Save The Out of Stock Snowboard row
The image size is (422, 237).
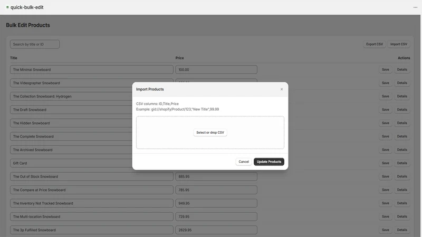[x=386, y=176]
